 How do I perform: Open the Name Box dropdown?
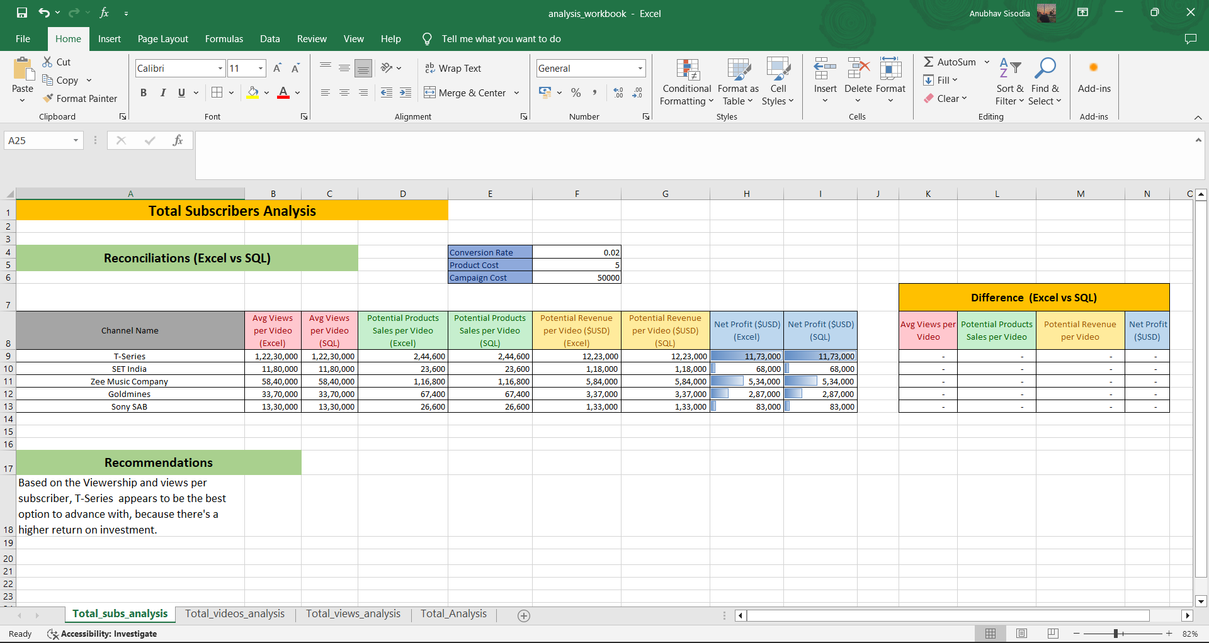click(76, 140)
